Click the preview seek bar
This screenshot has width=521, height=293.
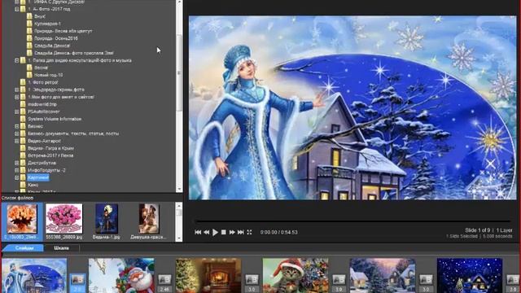pos(352,221)
